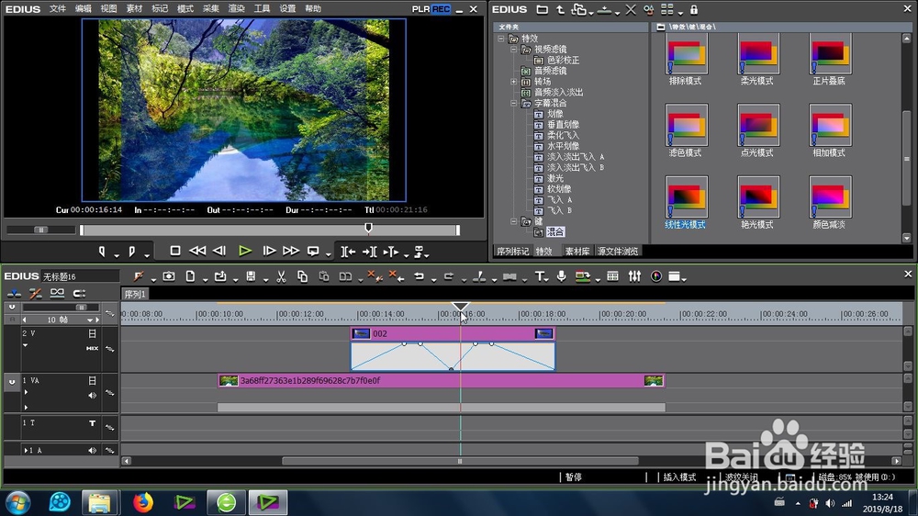The width and height of the screenshot is (918, 516).
Task: Select the 柔光模式 blend effect
Action: tap(757, 60)
